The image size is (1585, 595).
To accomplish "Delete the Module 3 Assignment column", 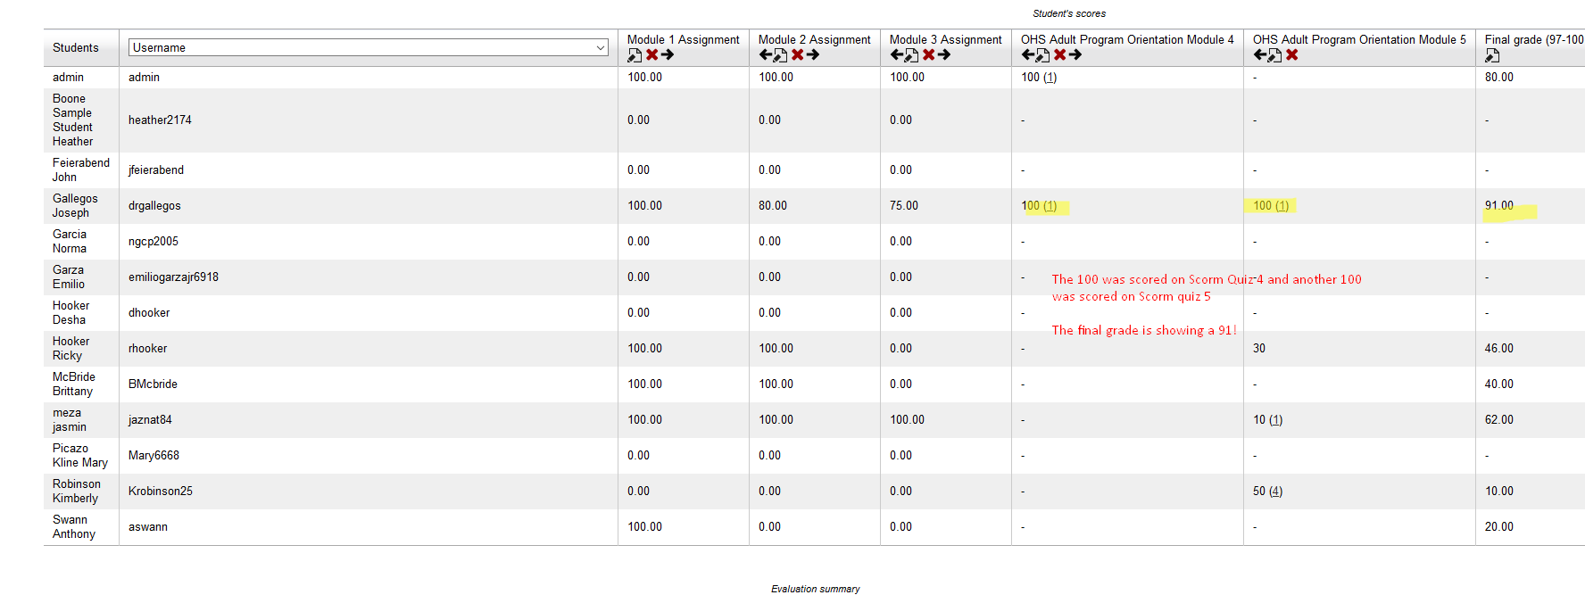I will 928,55.
